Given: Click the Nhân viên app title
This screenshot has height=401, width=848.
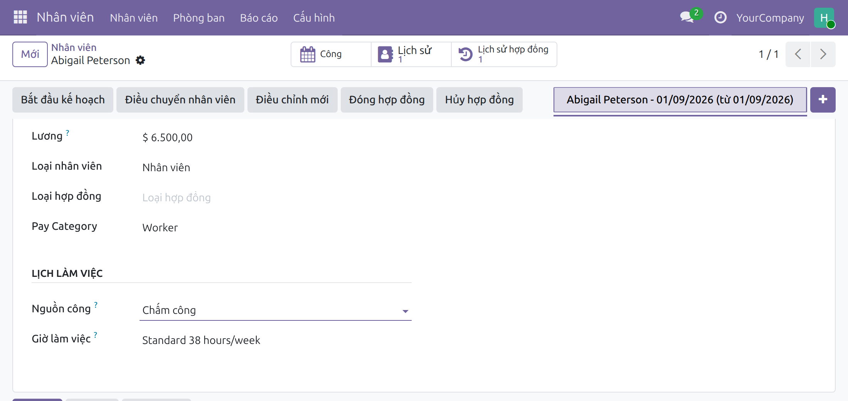Looking at the screenshot, I should [65, 17].
